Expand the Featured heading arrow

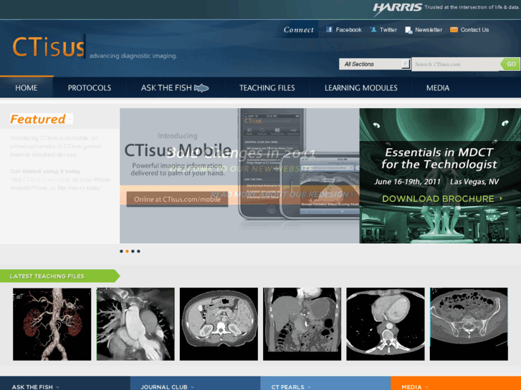click(70, 120)
